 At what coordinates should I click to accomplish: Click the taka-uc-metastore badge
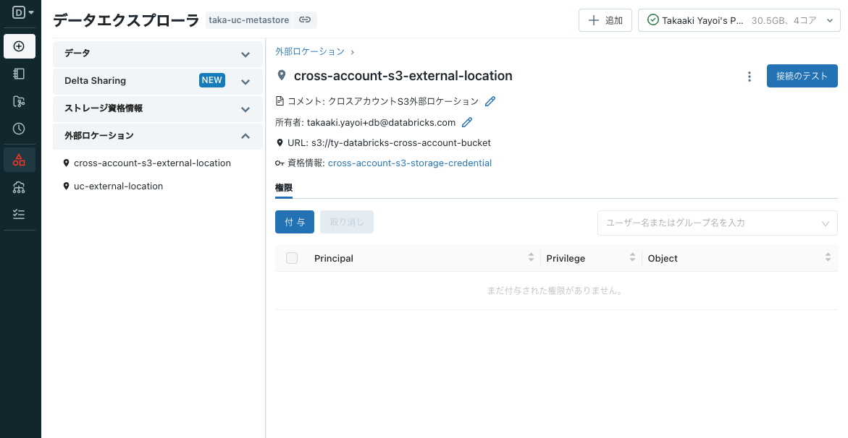point(249,20)
